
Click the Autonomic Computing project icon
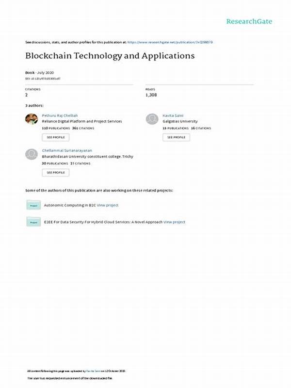tap(33, 205)
